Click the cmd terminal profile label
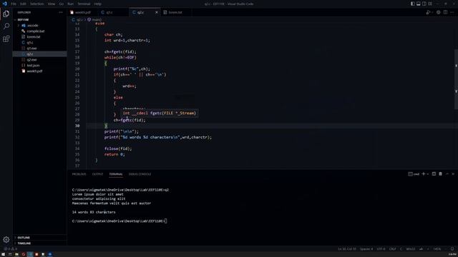 414,174
